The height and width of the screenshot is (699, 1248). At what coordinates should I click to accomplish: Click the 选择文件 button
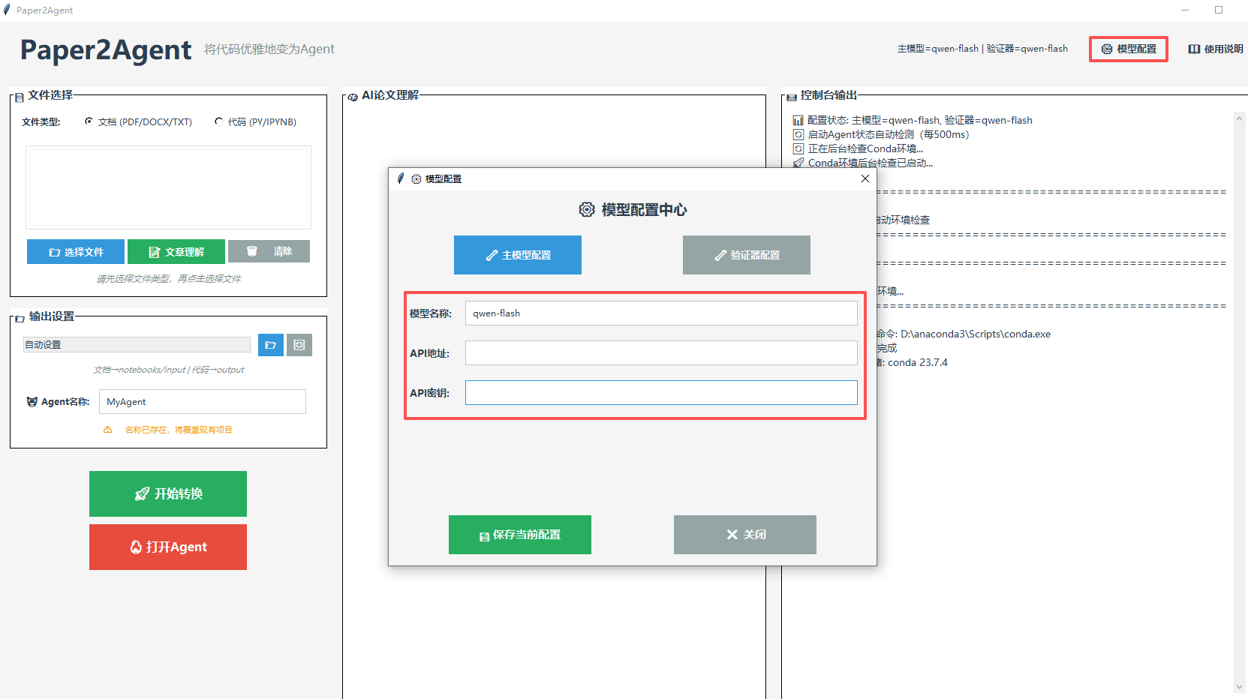pos(76,252)
